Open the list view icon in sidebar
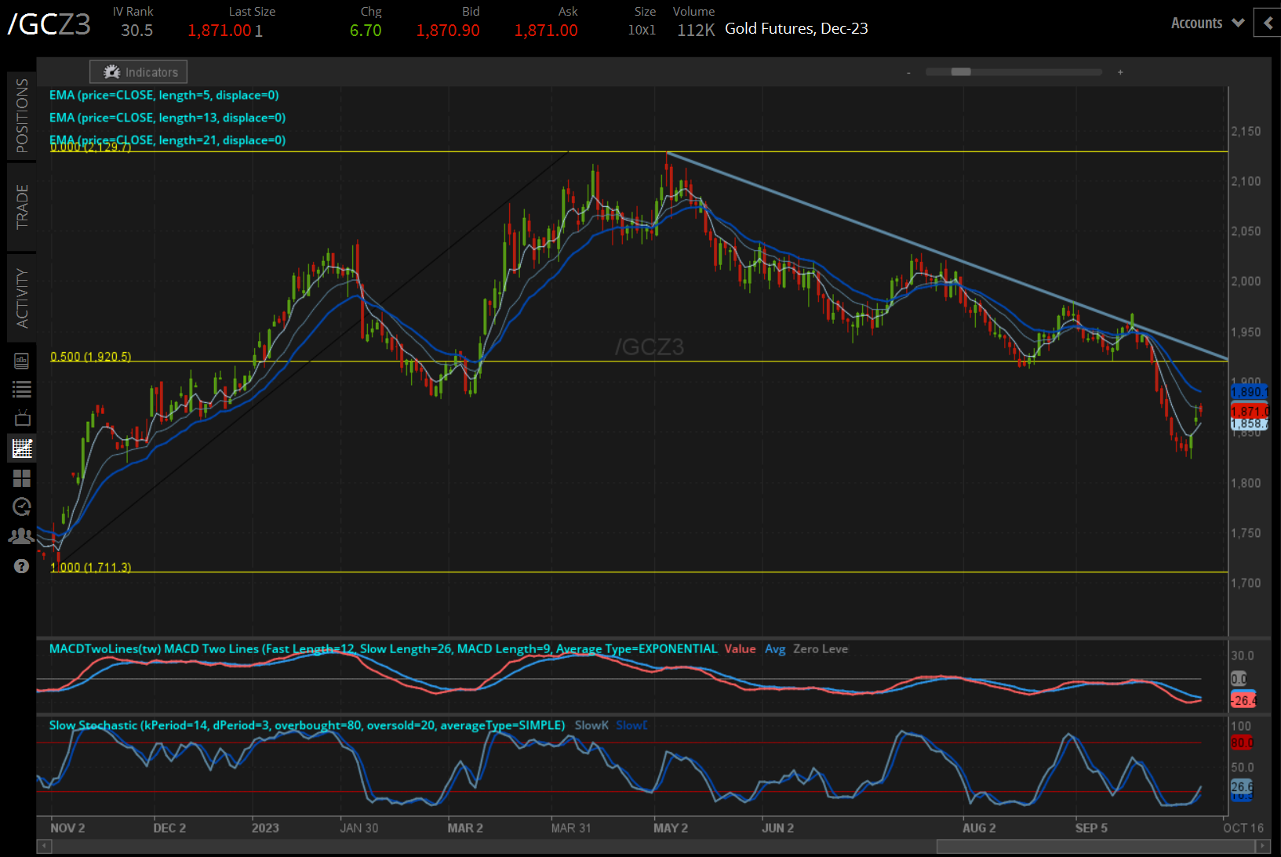 coord(21,389)
